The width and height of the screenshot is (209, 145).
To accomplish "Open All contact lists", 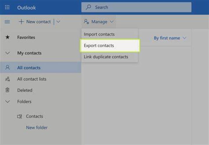I will click(32, 79).
